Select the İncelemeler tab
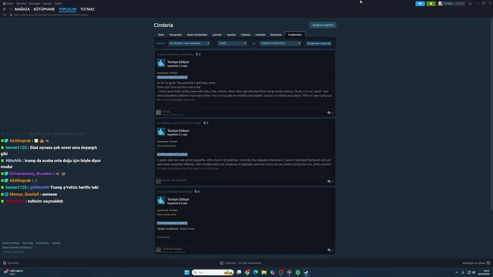The width and height of the screenshot is (493, 277). coord(295,35)
